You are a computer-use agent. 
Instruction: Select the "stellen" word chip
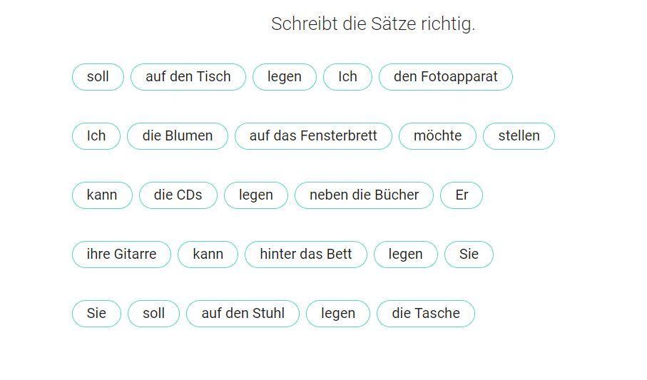click(x=519, y=136)
